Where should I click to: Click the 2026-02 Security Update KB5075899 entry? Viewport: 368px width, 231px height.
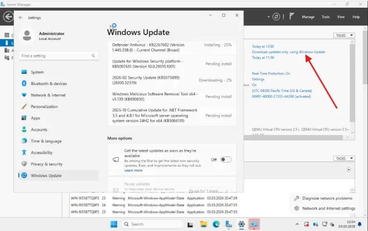pos(172,80)
